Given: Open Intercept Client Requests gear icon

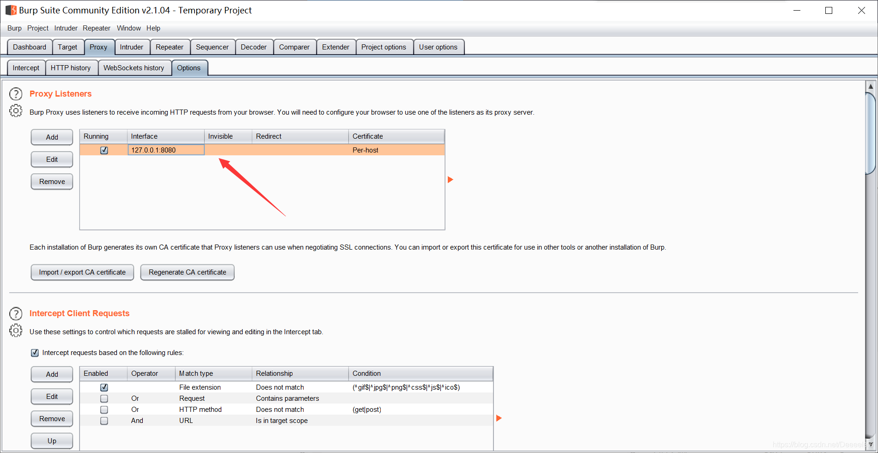Looking at the screenshot, I should pyautogui.click(x=16, y=331).
